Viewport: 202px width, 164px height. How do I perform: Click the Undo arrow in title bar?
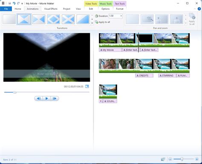pos(14,3)
